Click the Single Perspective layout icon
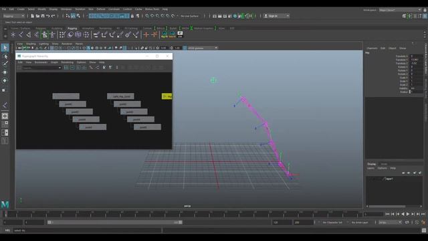The height and width of the screenshot is (241, 428). [x=5, y=116]
